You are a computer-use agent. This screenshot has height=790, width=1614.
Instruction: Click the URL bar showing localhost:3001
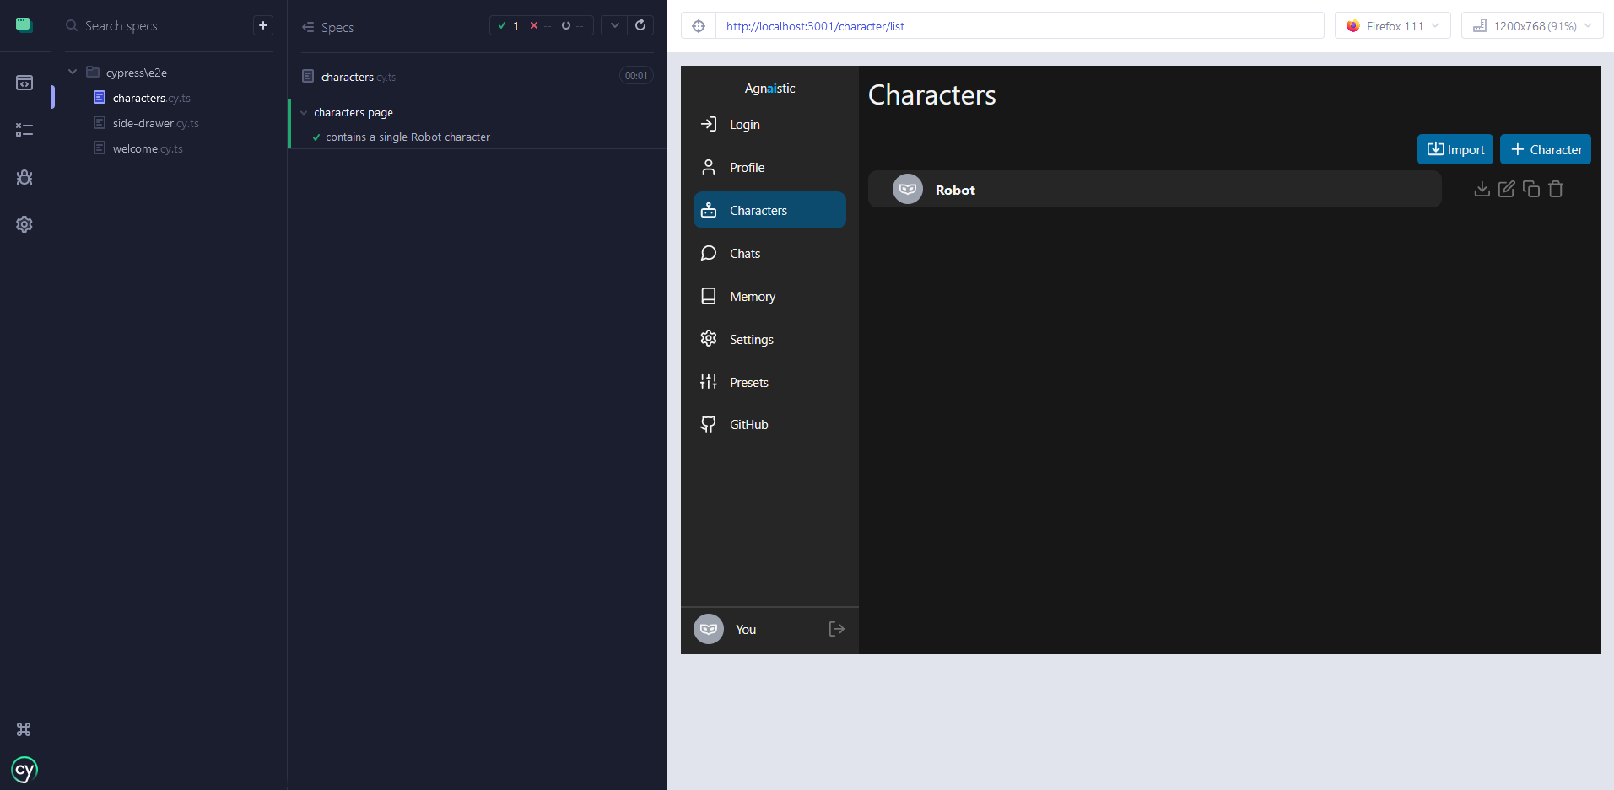[x=1019, y=26]
